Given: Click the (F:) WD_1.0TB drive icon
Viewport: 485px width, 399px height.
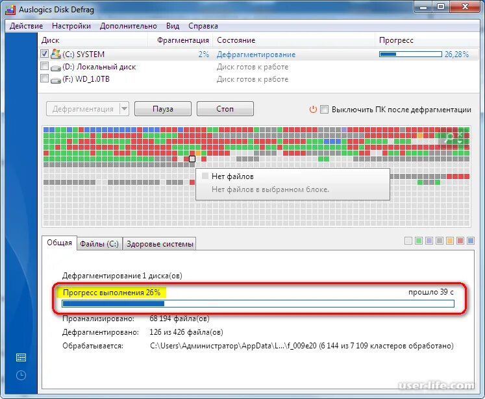Looking at the screenshot, I should 56,80.
